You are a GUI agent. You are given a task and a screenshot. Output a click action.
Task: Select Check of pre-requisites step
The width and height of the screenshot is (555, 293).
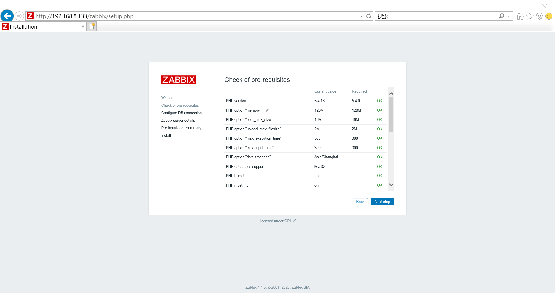(x=180, y=106)
